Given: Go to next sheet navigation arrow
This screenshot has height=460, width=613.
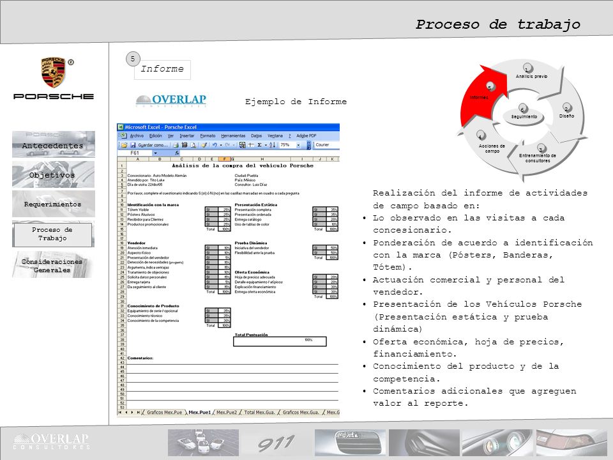Looking at the screenshot, I should pos(132,412).
